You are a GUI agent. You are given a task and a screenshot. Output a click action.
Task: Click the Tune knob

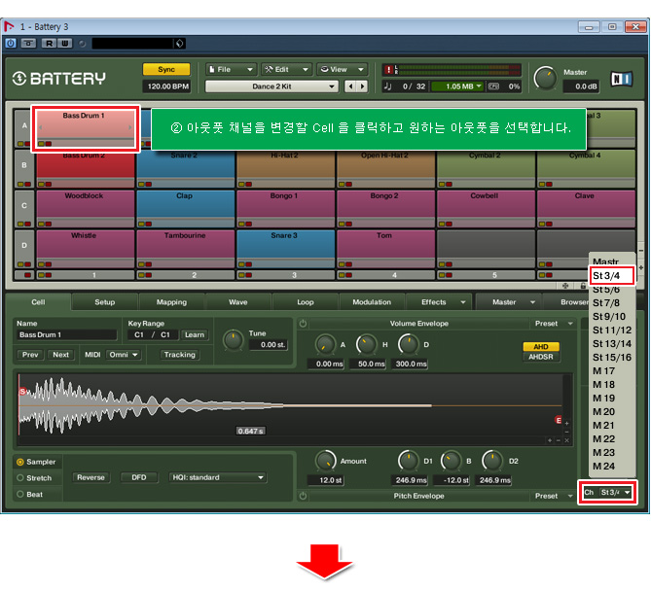point(233,340)
